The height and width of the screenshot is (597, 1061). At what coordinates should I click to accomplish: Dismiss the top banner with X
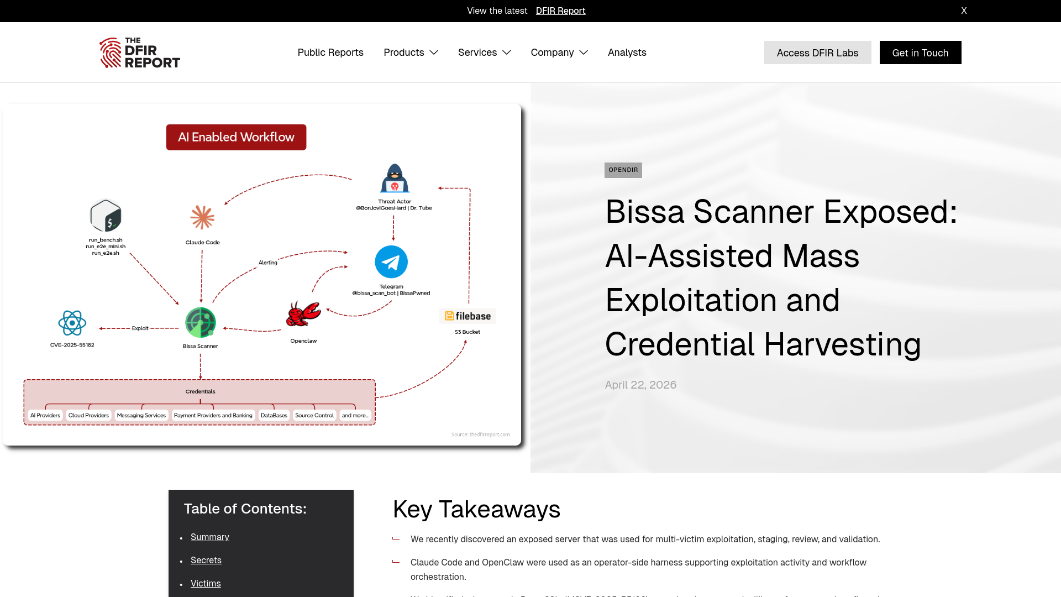tap(964, 11)
